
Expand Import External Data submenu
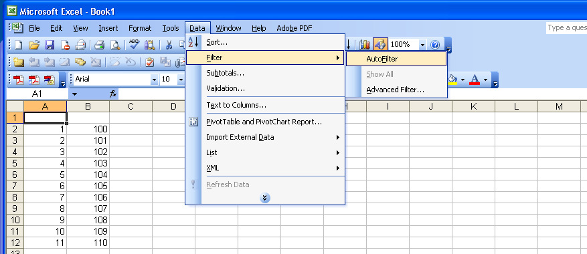coord(265,137)
